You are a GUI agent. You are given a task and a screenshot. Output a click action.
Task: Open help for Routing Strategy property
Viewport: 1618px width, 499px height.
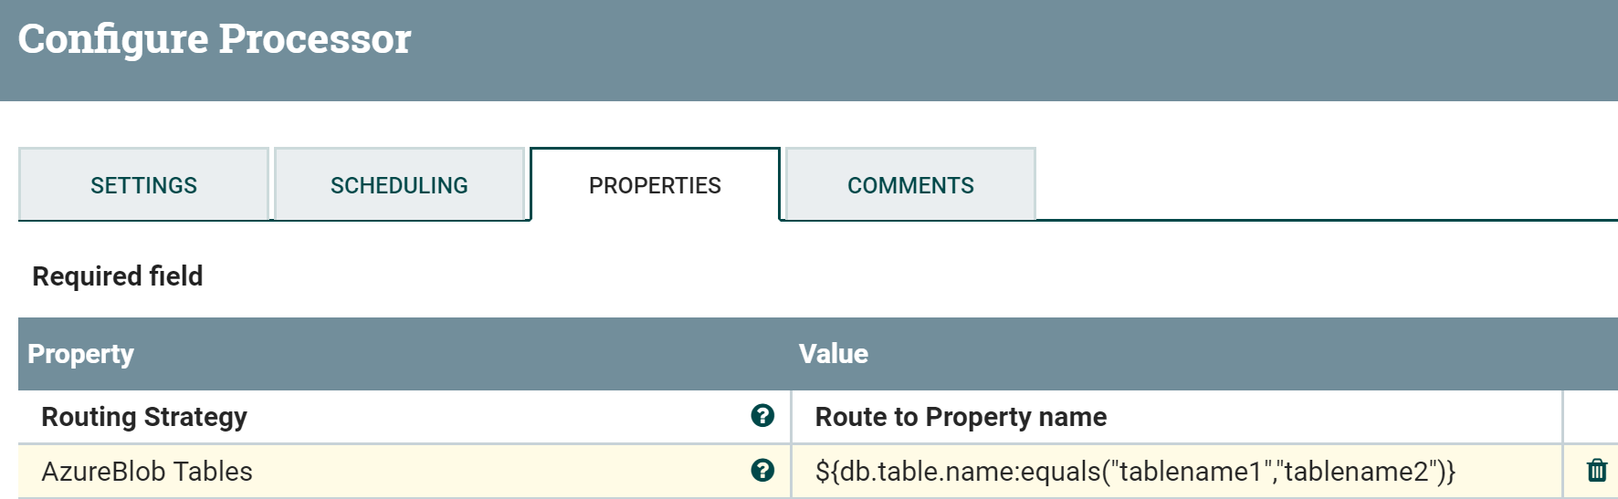coord(762,416)
